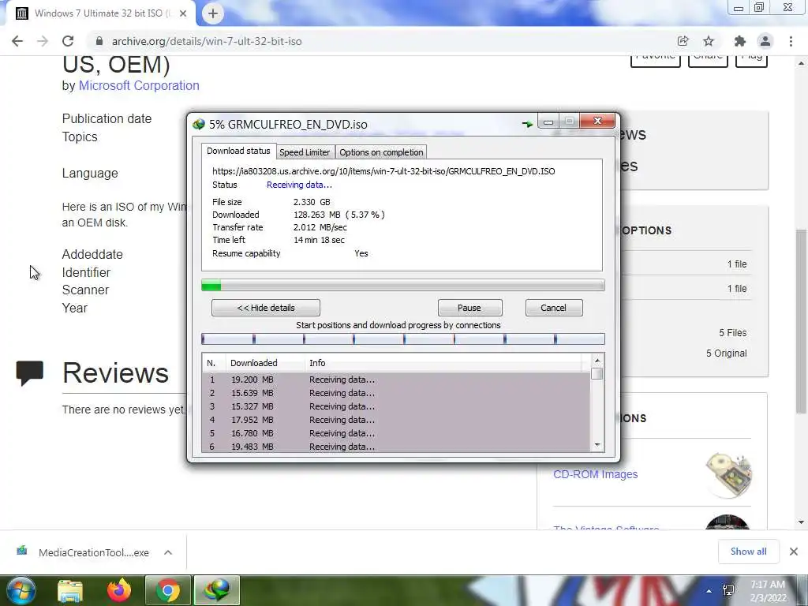Click IDM globe icon in dialog title bar
808x606 pixels.
pos(199,124)
